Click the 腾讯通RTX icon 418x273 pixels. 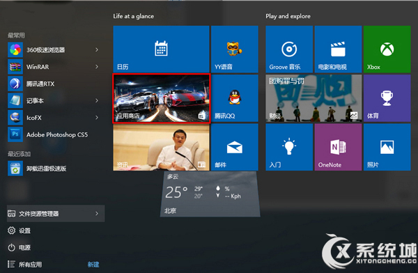(x=15, y=84)
